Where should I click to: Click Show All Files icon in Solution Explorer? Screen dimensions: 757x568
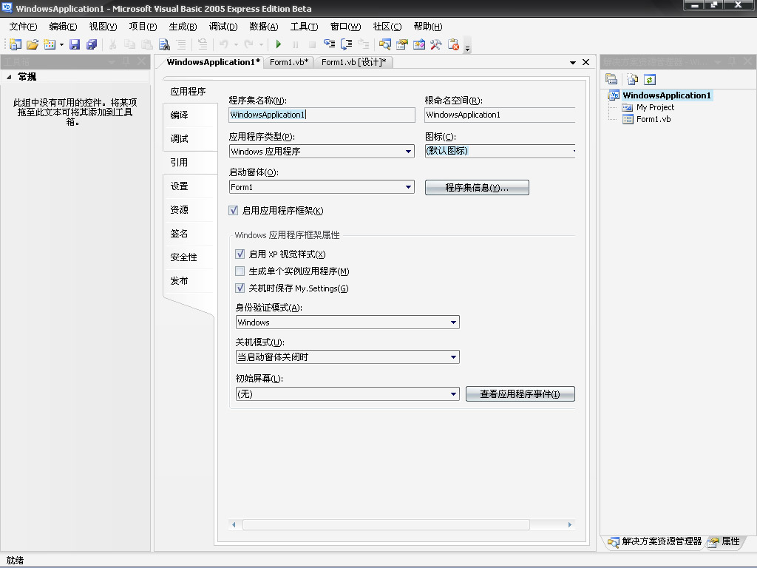(633, 79)
